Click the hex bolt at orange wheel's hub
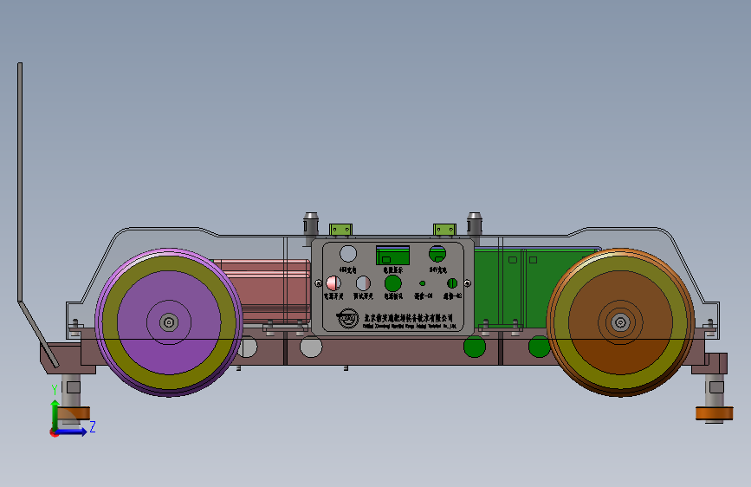 [x=620, y=322]
